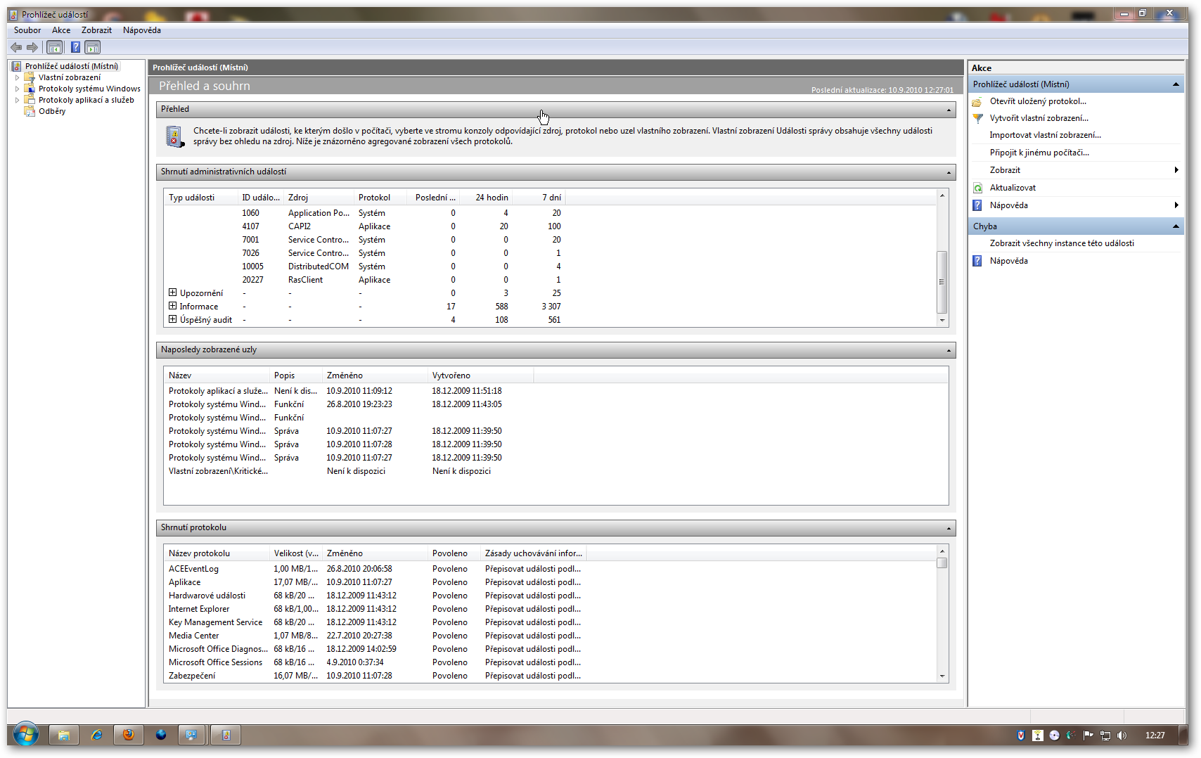1201x758 pixels.
Task: Click scroll-down arrow in Shrnutí protokolu list
Action: 942,676
